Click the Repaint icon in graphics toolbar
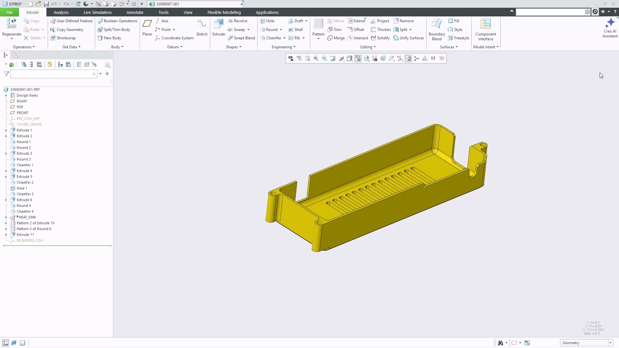The width and height of the screenshot is (619, 348). point(333,58)
